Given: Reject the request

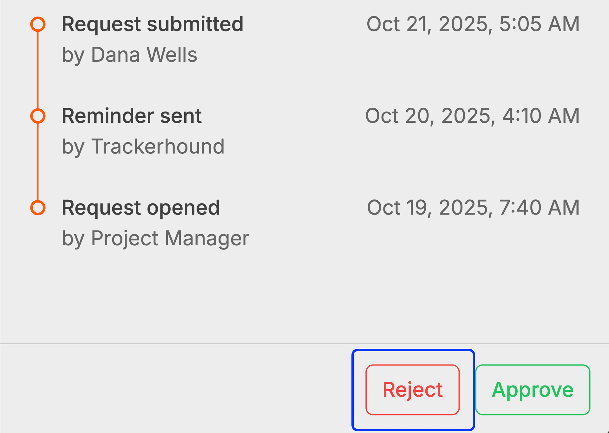Looking at the screenshot, I should tap(413, 390).
